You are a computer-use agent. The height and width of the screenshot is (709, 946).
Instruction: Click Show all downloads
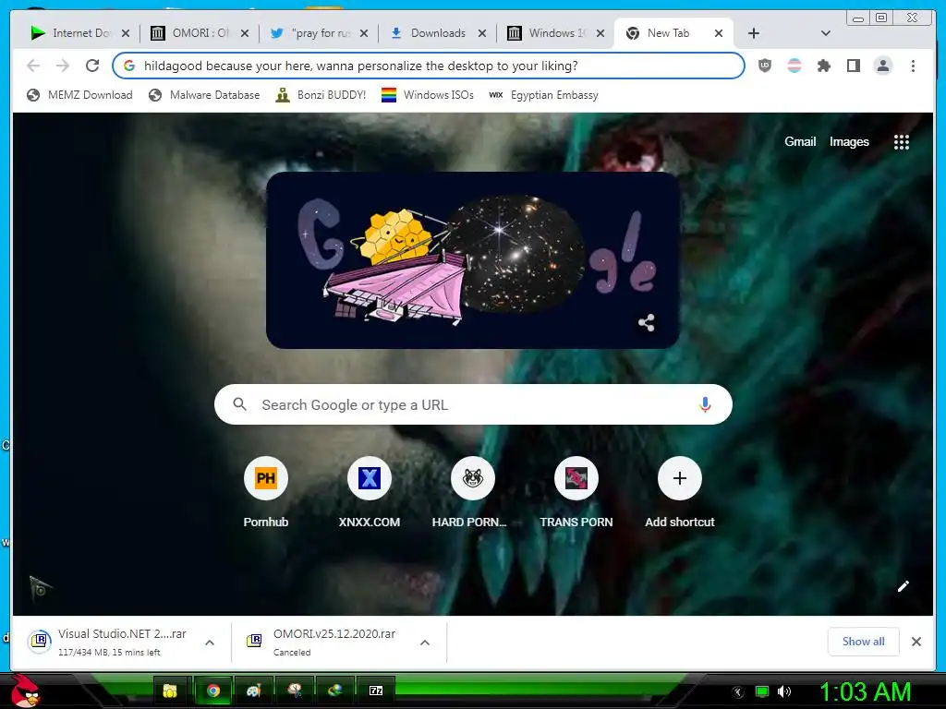pos(864,642)
